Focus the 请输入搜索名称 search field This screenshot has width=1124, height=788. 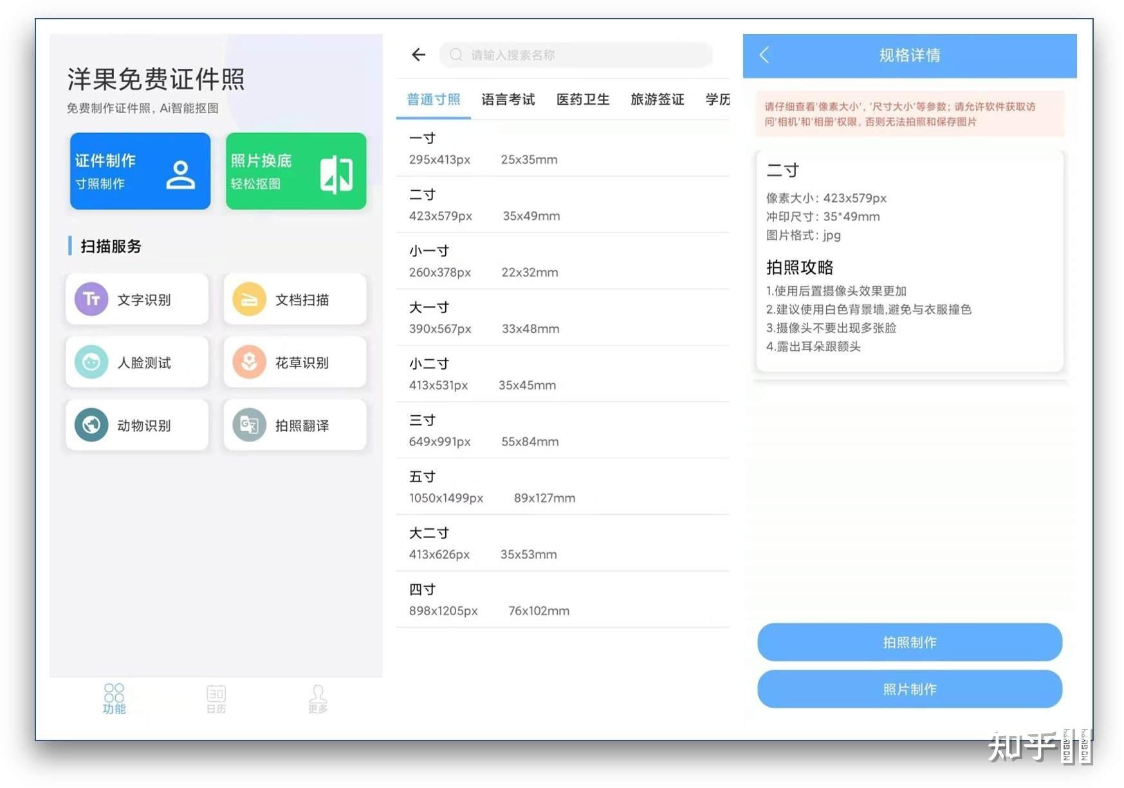click(x=576, y=55)
